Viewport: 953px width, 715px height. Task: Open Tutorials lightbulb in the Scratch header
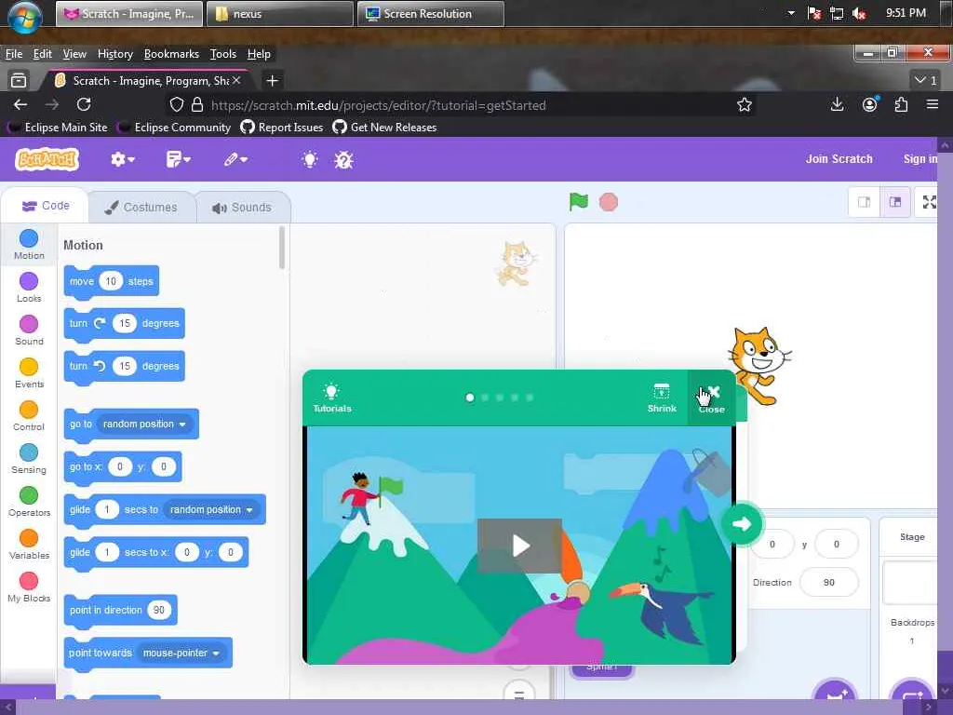(310, 160)
